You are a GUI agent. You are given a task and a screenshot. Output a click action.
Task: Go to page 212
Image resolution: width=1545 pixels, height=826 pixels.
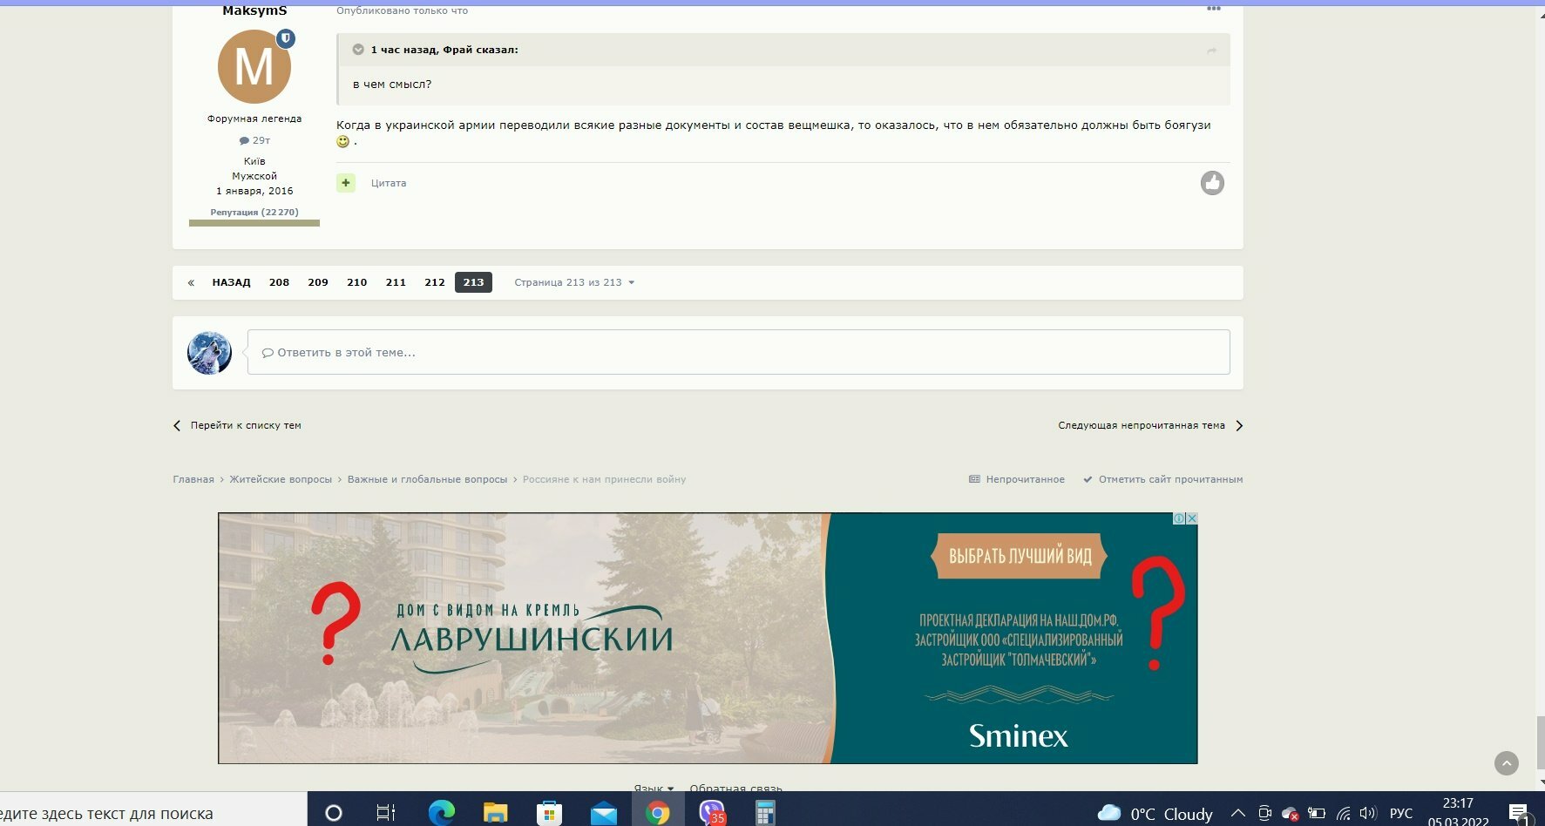(435, 282)
